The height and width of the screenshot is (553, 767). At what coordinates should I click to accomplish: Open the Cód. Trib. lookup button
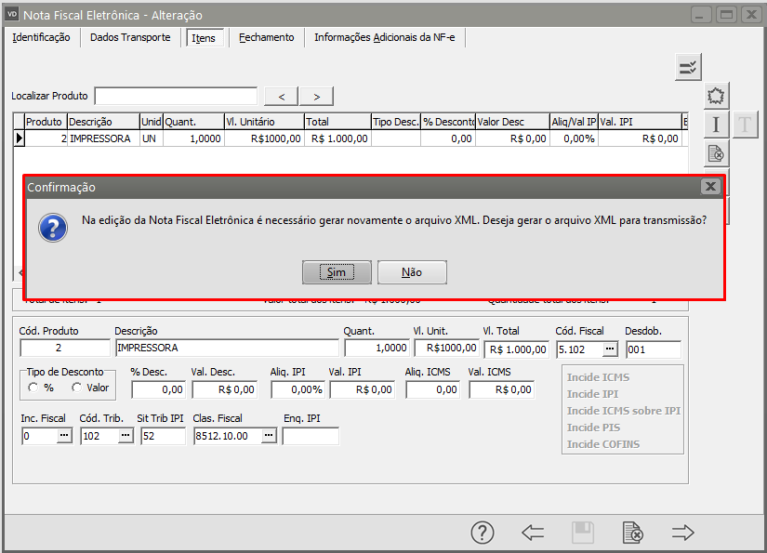tap(125, 436)
